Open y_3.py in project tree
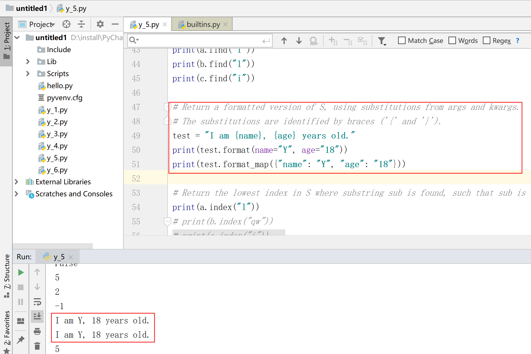531x354 pixels. 53,134
